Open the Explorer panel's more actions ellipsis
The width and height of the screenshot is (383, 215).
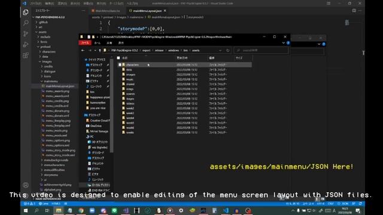[x=83, y=11]
